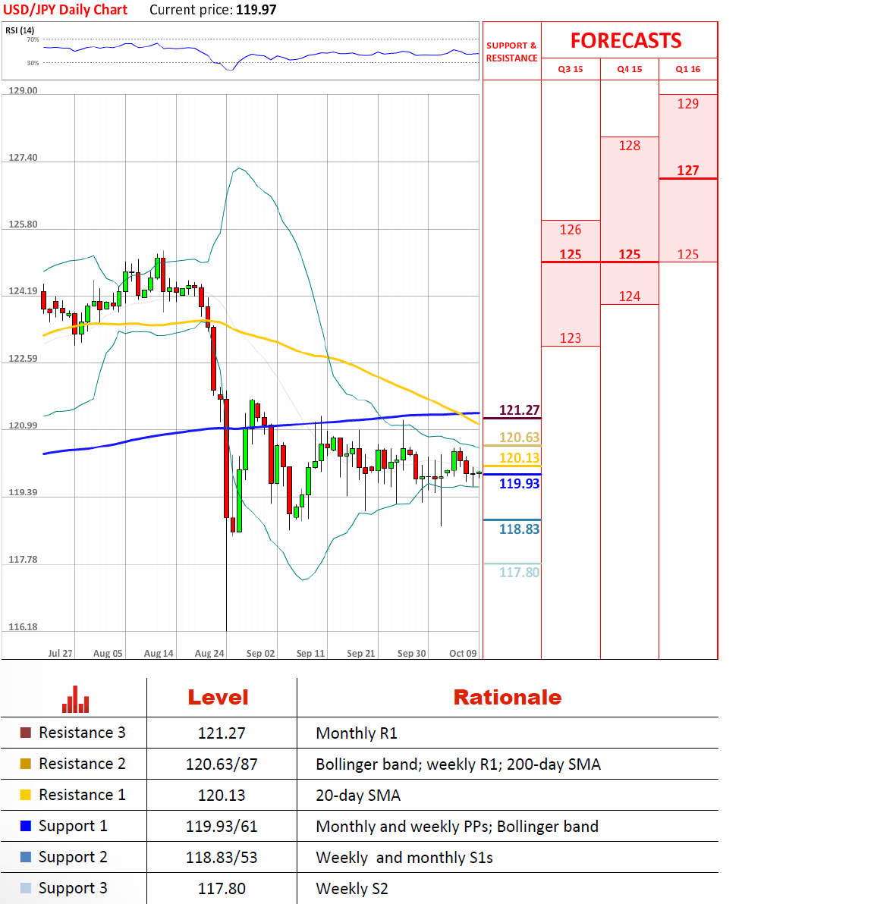
Task: Click the 'Level' table column header
Action: pyautogui.click(x=218, y=698)
